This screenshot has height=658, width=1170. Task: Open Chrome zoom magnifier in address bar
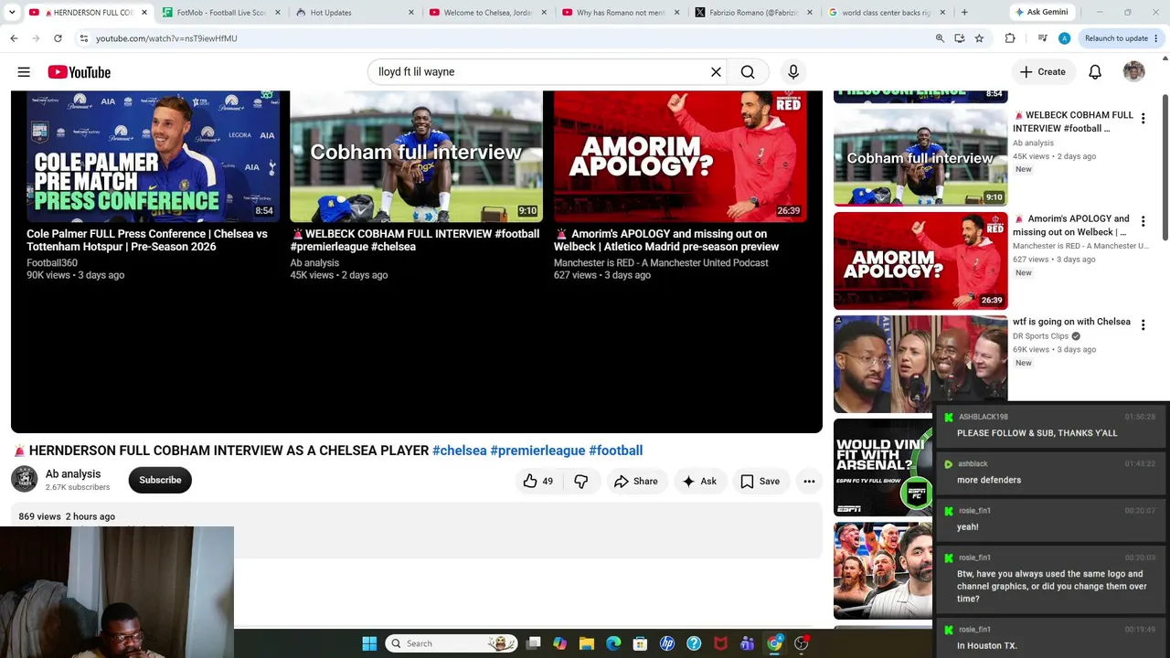coord(940,38)
